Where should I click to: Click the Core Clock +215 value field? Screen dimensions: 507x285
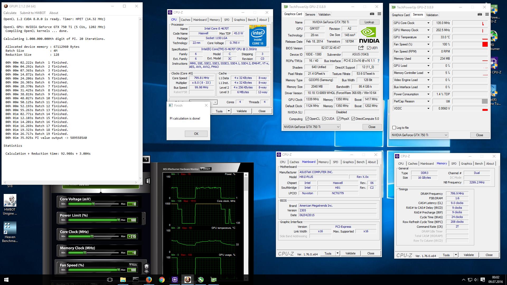(x=132, y=236)
